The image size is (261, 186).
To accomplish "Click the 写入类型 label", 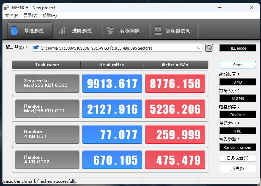I will pos(229,140).
